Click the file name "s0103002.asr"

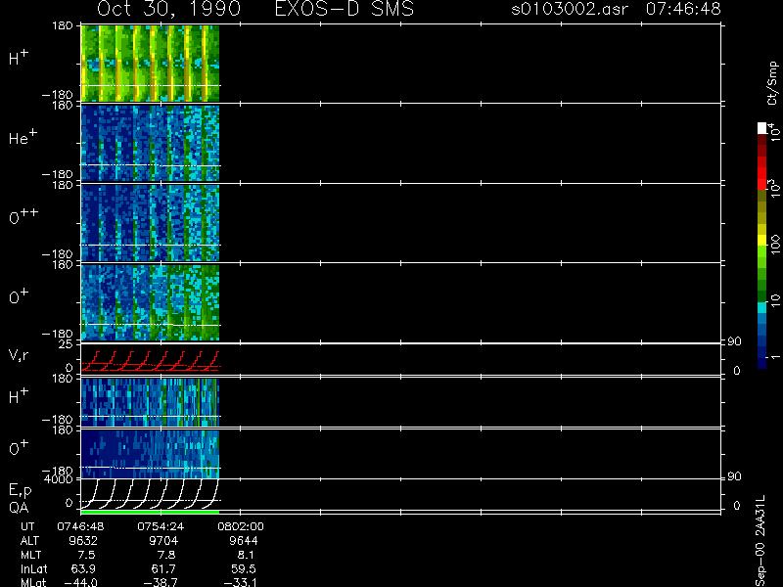(x=571, y=9)
